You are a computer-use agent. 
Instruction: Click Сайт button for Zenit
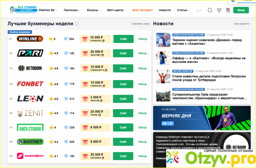tap(123, 113)
